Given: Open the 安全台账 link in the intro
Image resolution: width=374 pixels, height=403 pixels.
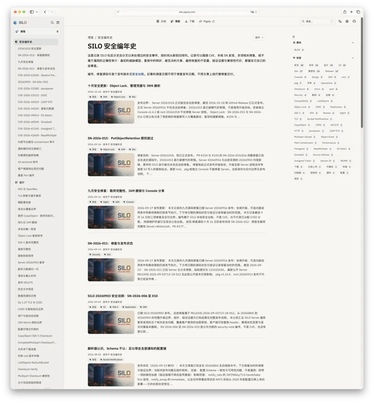Looking at the screenshot, I should coord(138,74).
